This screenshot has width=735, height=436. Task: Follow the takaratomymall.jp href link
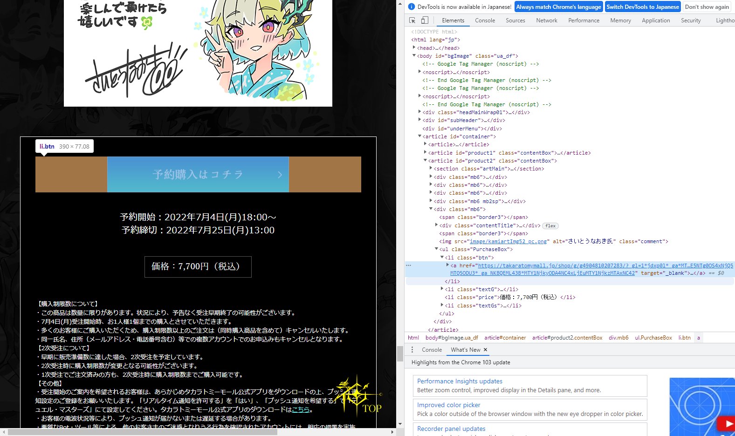pos(591,269)
